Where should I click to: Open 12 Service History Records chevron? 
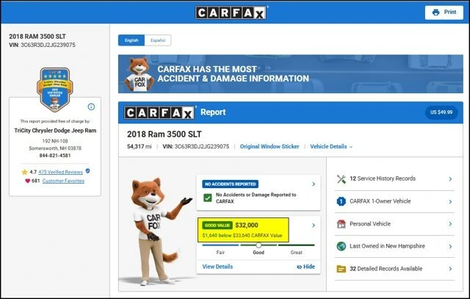[450, 179]
